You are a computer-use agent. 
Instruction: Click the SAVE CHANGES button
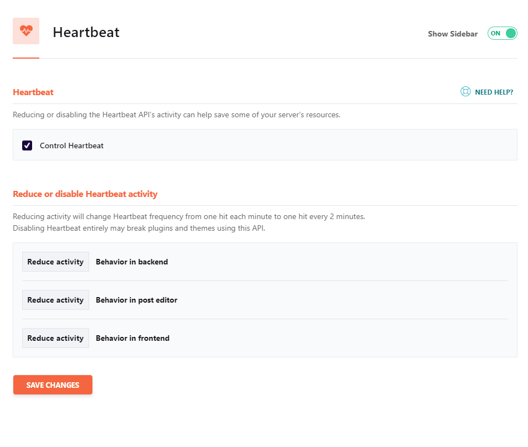53,384
